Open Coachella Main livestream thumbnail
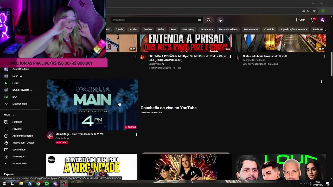The width and height of the screenshot is (333, 187). (92, 105)
